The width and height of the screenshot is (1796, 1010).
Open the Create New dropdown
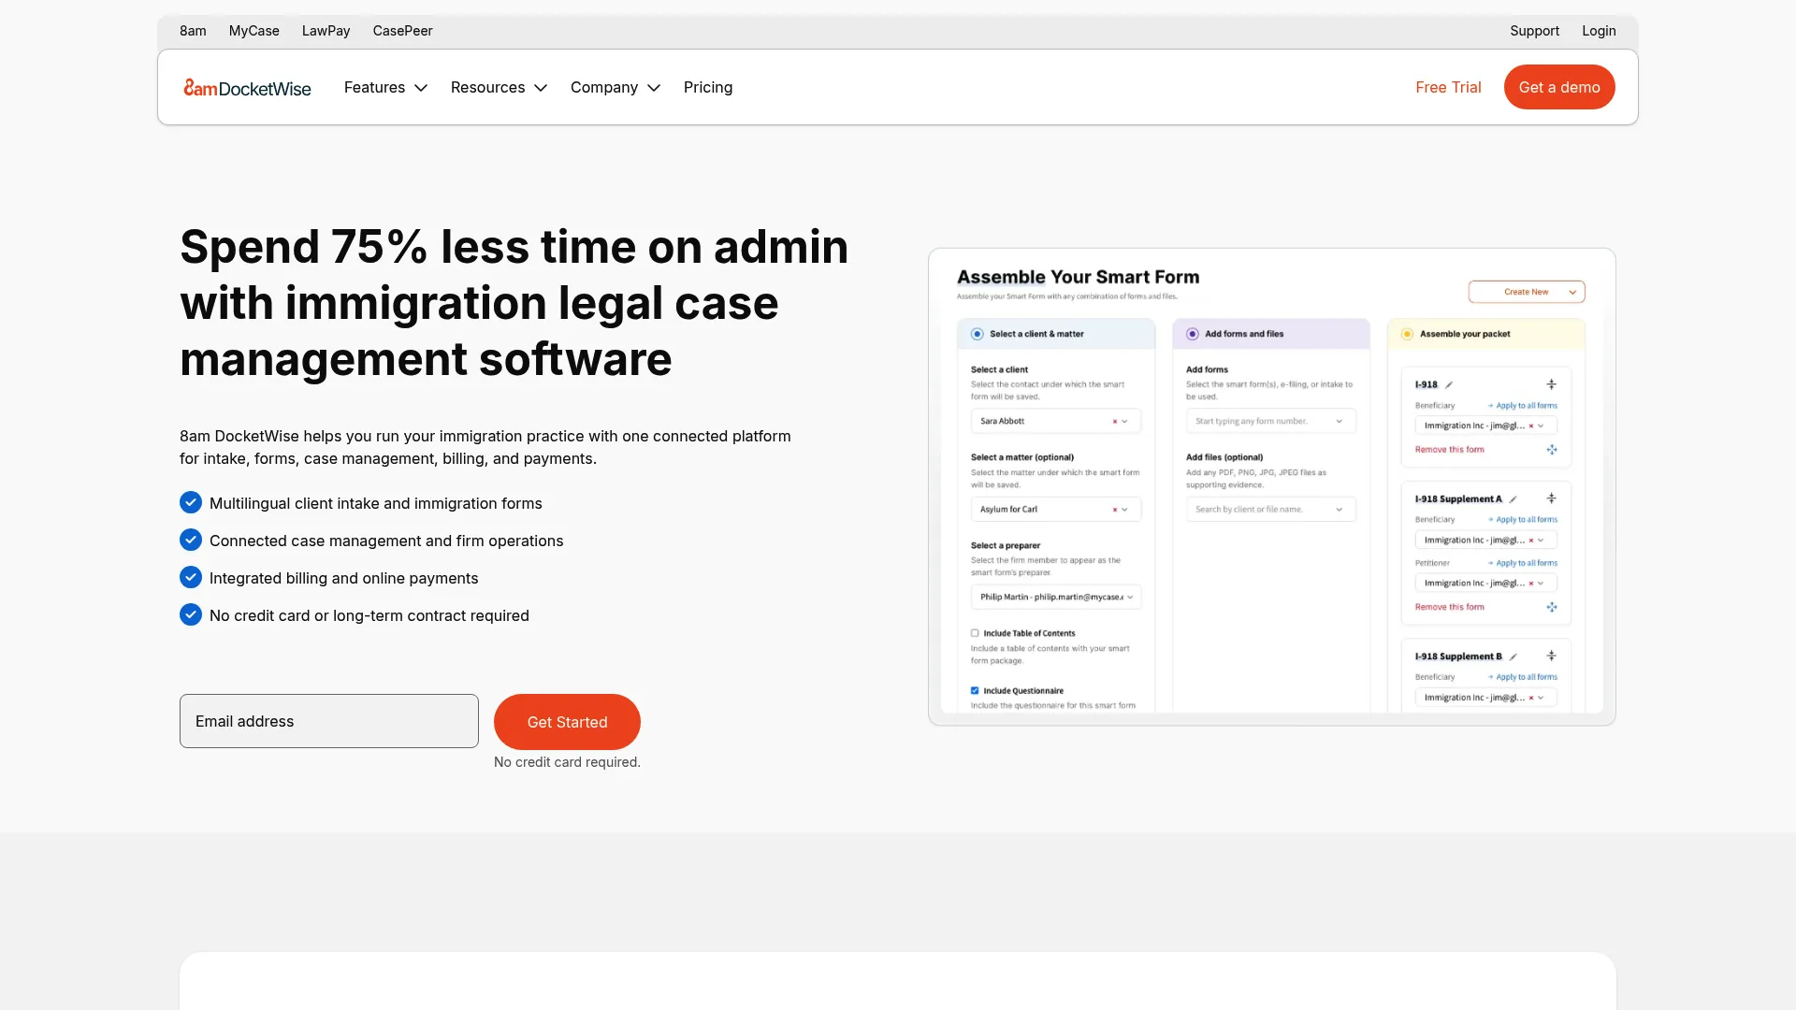click(1527, 292)
